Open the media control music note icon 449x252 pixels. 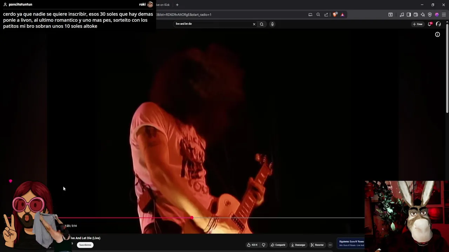coord(402,15)
